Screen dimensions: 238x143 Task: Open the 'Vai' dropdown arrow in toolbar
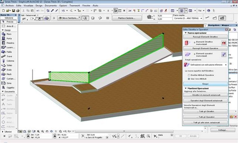(x=204, y=11)
